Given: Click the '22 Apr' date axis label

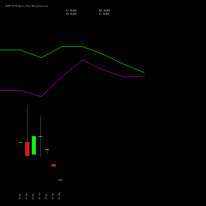Looking at the screenshot, I should pyautogui.click(x=26, y=196).
